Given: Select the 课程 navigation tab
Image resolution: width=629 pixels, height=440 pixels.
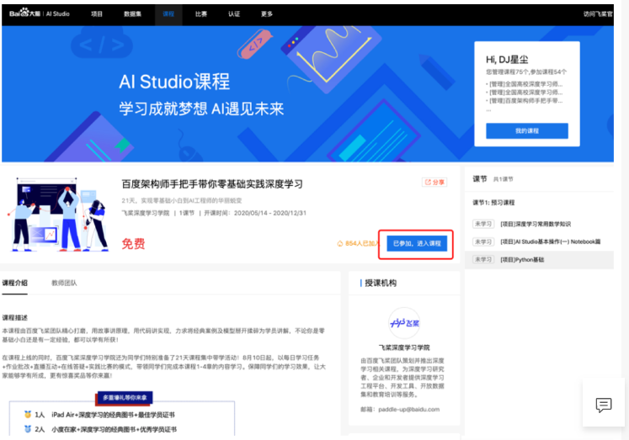Looking at the screenshot, I should pyautogui.click(x=168, y=14).
